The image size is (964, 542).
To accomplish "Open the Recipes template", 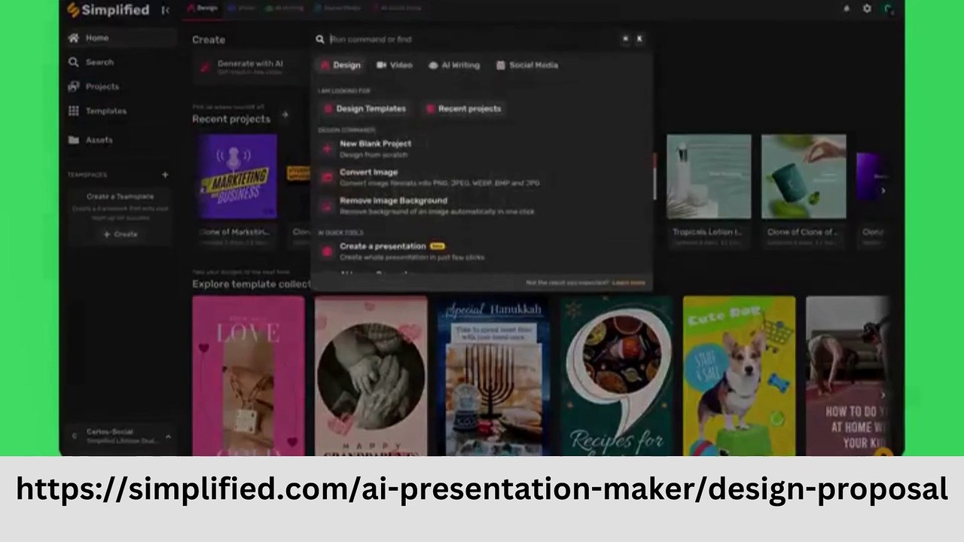I will click(616, 376).
